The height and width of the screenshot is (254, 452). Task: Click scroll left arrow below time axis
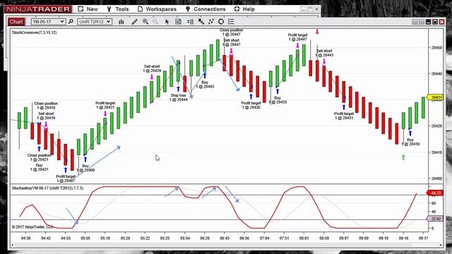click(12, 245)
